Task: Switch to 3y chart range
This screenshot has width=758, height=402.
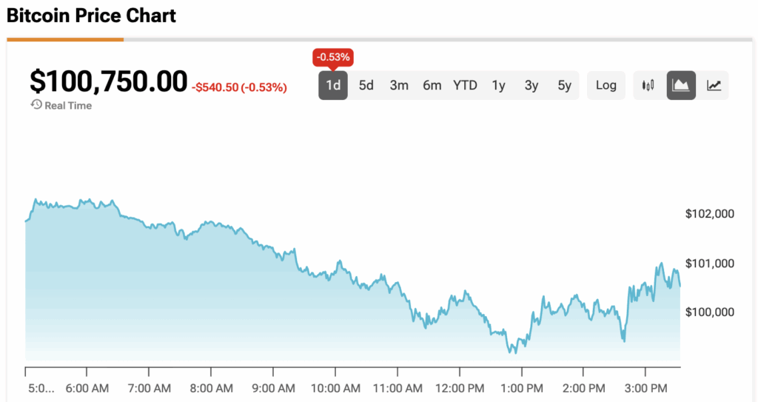Action: [x=531, y=85]
